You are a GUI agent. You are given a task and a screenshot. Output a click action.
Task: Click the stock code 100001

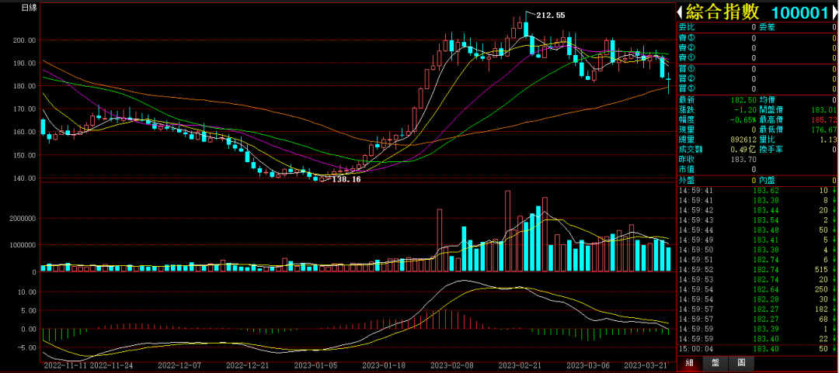pyautogui.click(x=799, y=12)
